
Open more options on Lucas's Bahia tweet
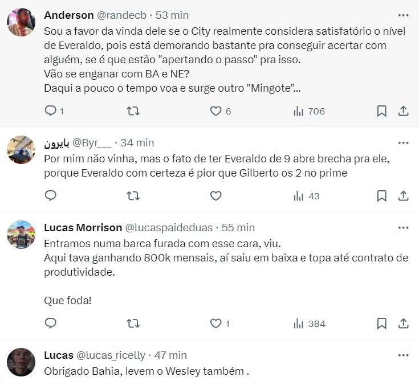pyautogui.click(x=403, y=355)
